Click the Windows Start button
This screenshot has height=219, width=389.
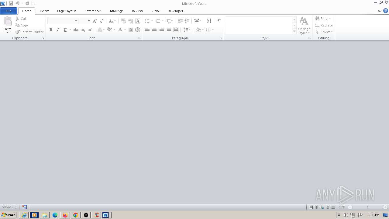tap(9, 215)
